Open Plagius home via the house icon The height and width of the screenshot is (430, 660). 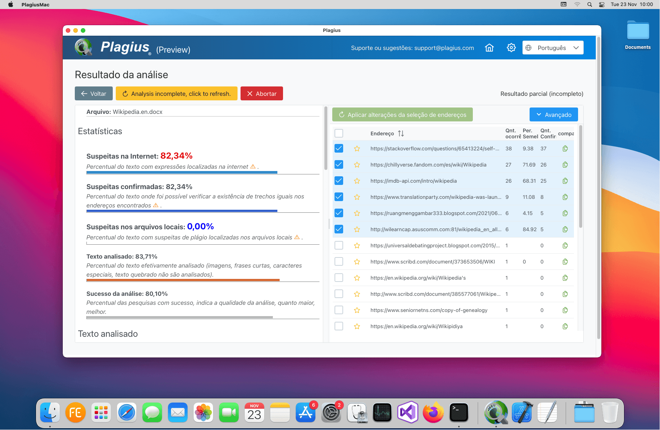489,47
